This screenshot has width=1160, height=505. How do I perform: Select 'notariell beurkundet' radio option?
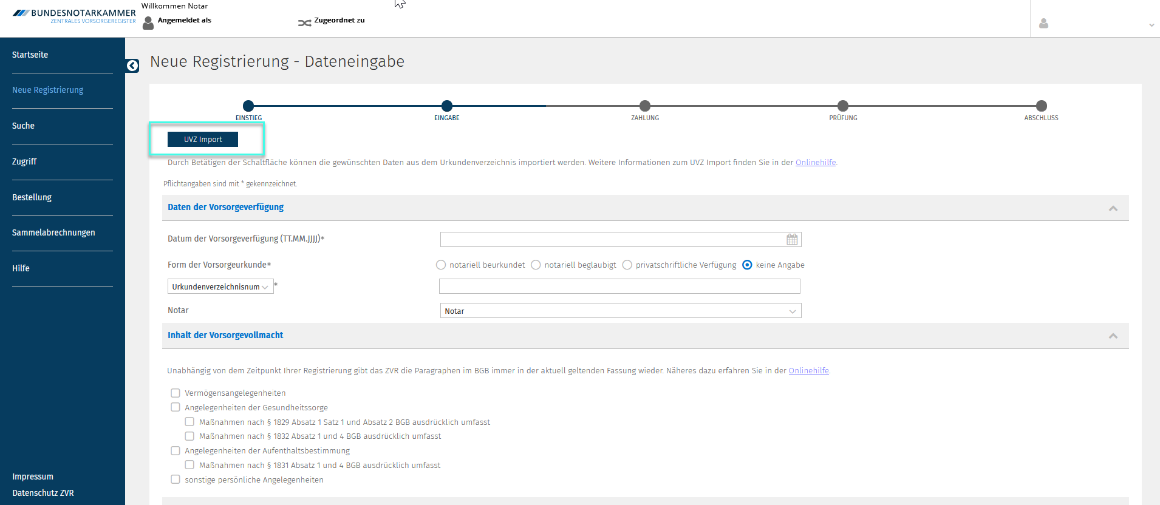(441, 265)
